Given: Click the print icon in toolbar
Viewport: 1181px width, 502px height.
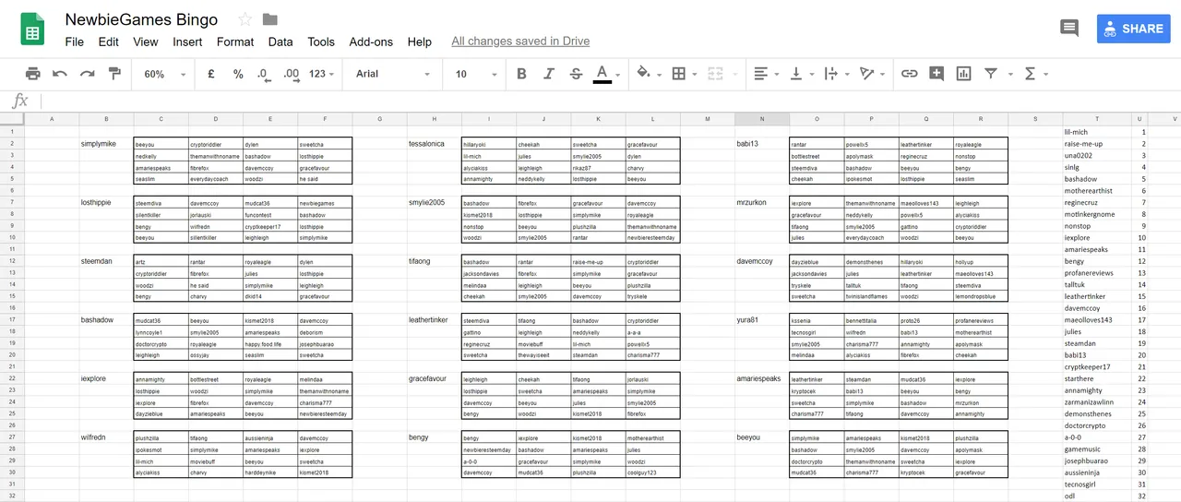Looking at the screenshot, I should click(x=33, y=74).
